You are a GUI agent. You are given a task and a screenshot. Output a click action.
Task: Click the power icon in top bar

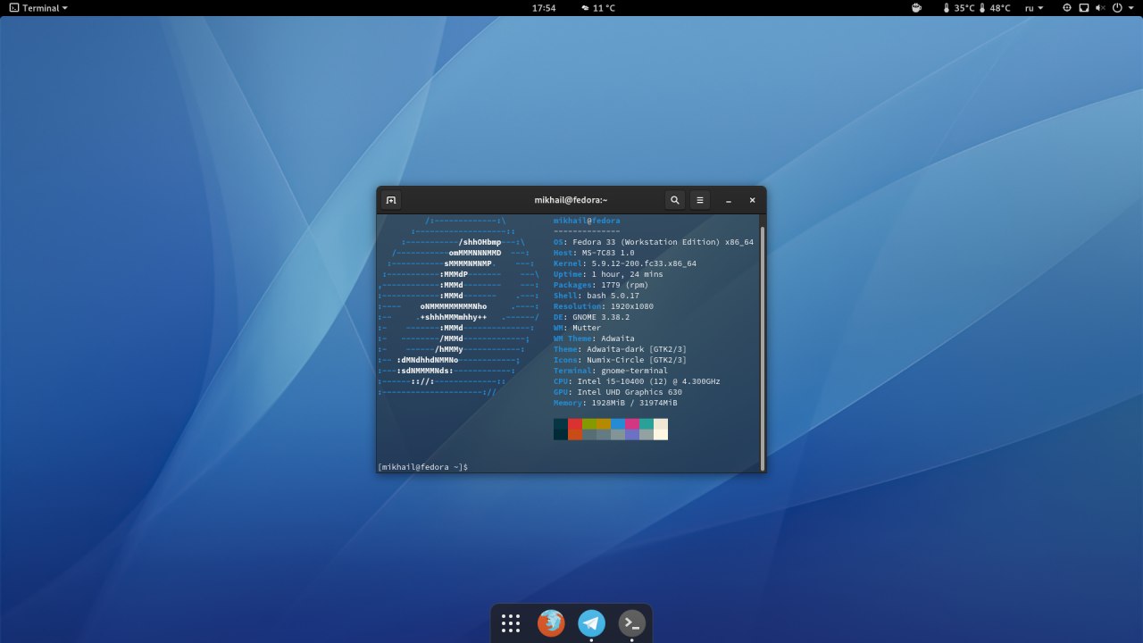(1116, 7)
